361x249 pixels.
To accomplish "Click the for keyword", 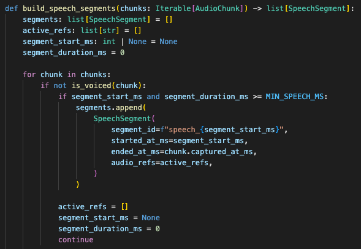I will [x=29, y=75].
